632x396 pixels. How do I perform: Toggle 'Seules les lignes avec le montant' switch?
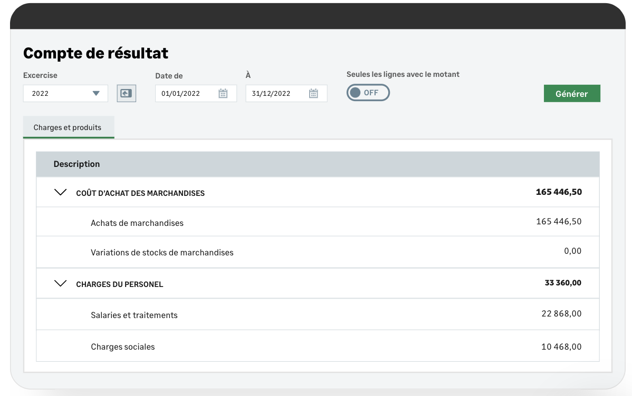pos(368,93)
